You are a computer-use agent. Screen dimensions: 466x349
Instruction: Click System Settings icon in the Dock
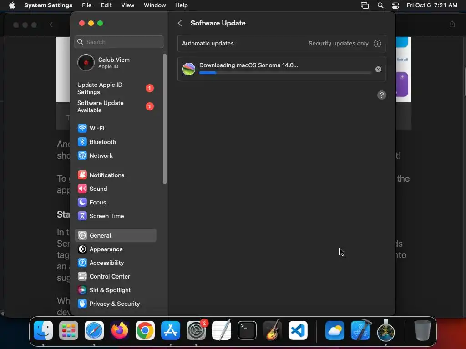click(x=196, y=330)
